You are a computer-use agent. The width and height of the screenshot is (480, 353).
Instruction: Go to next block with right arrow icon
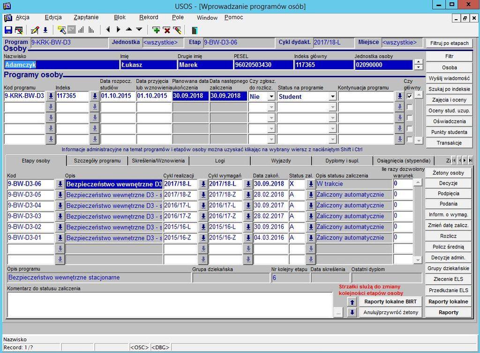tap(118, 30)
